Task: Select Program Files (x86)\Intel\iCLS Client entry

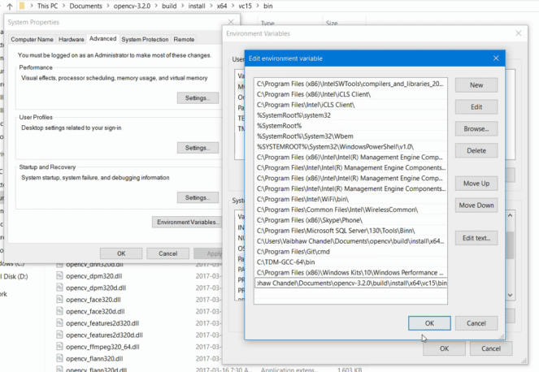Action: [x=351, y=94]
